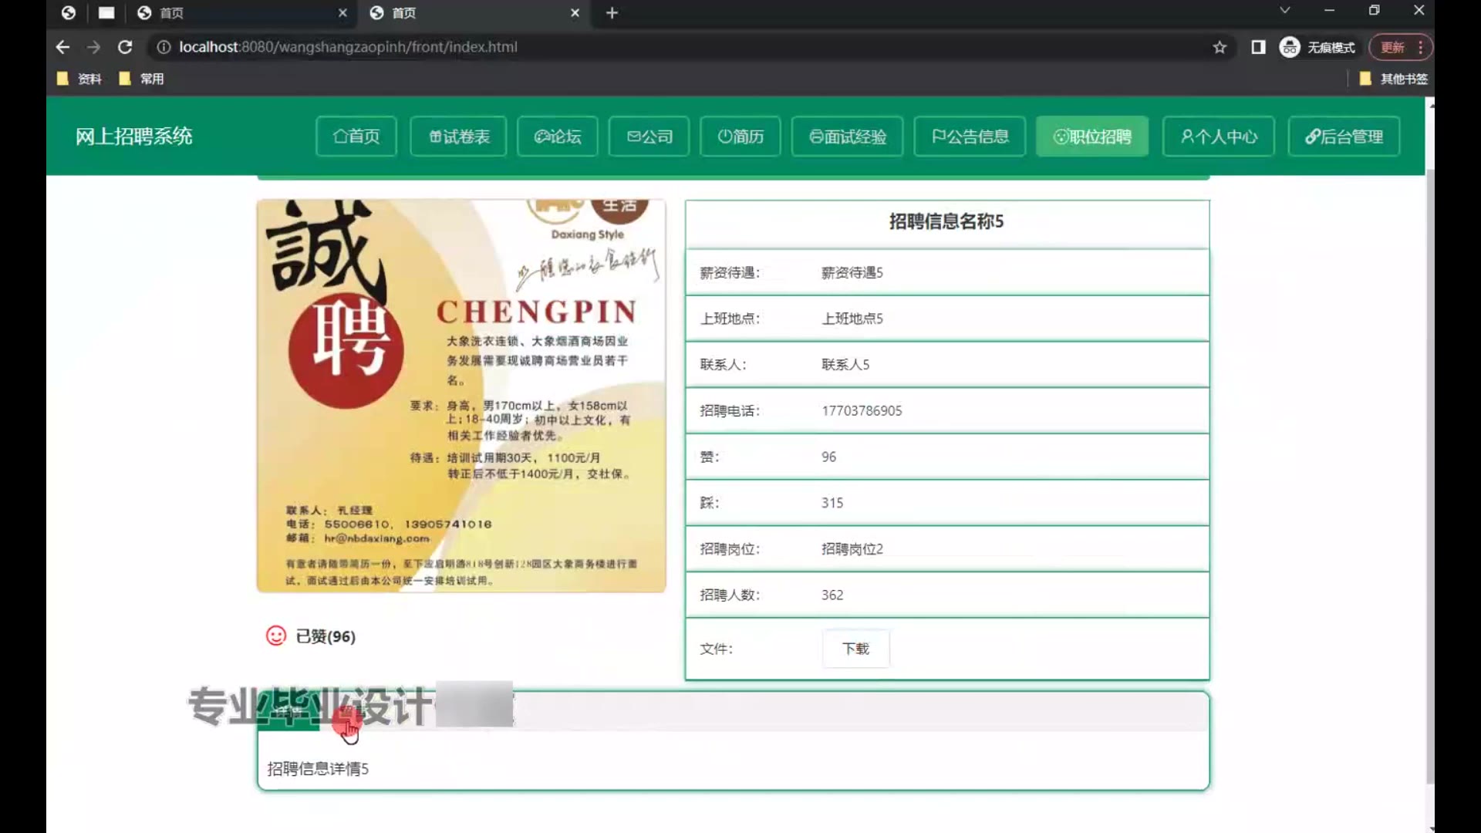Click the 薪资待遇5 value

coord(852,273)
